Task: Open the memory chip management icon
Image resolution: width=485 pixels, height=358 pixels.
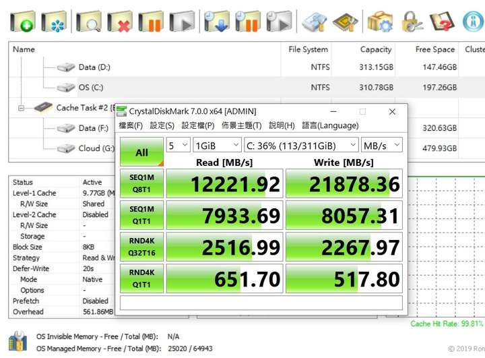Action: click(x=345, y=21)
